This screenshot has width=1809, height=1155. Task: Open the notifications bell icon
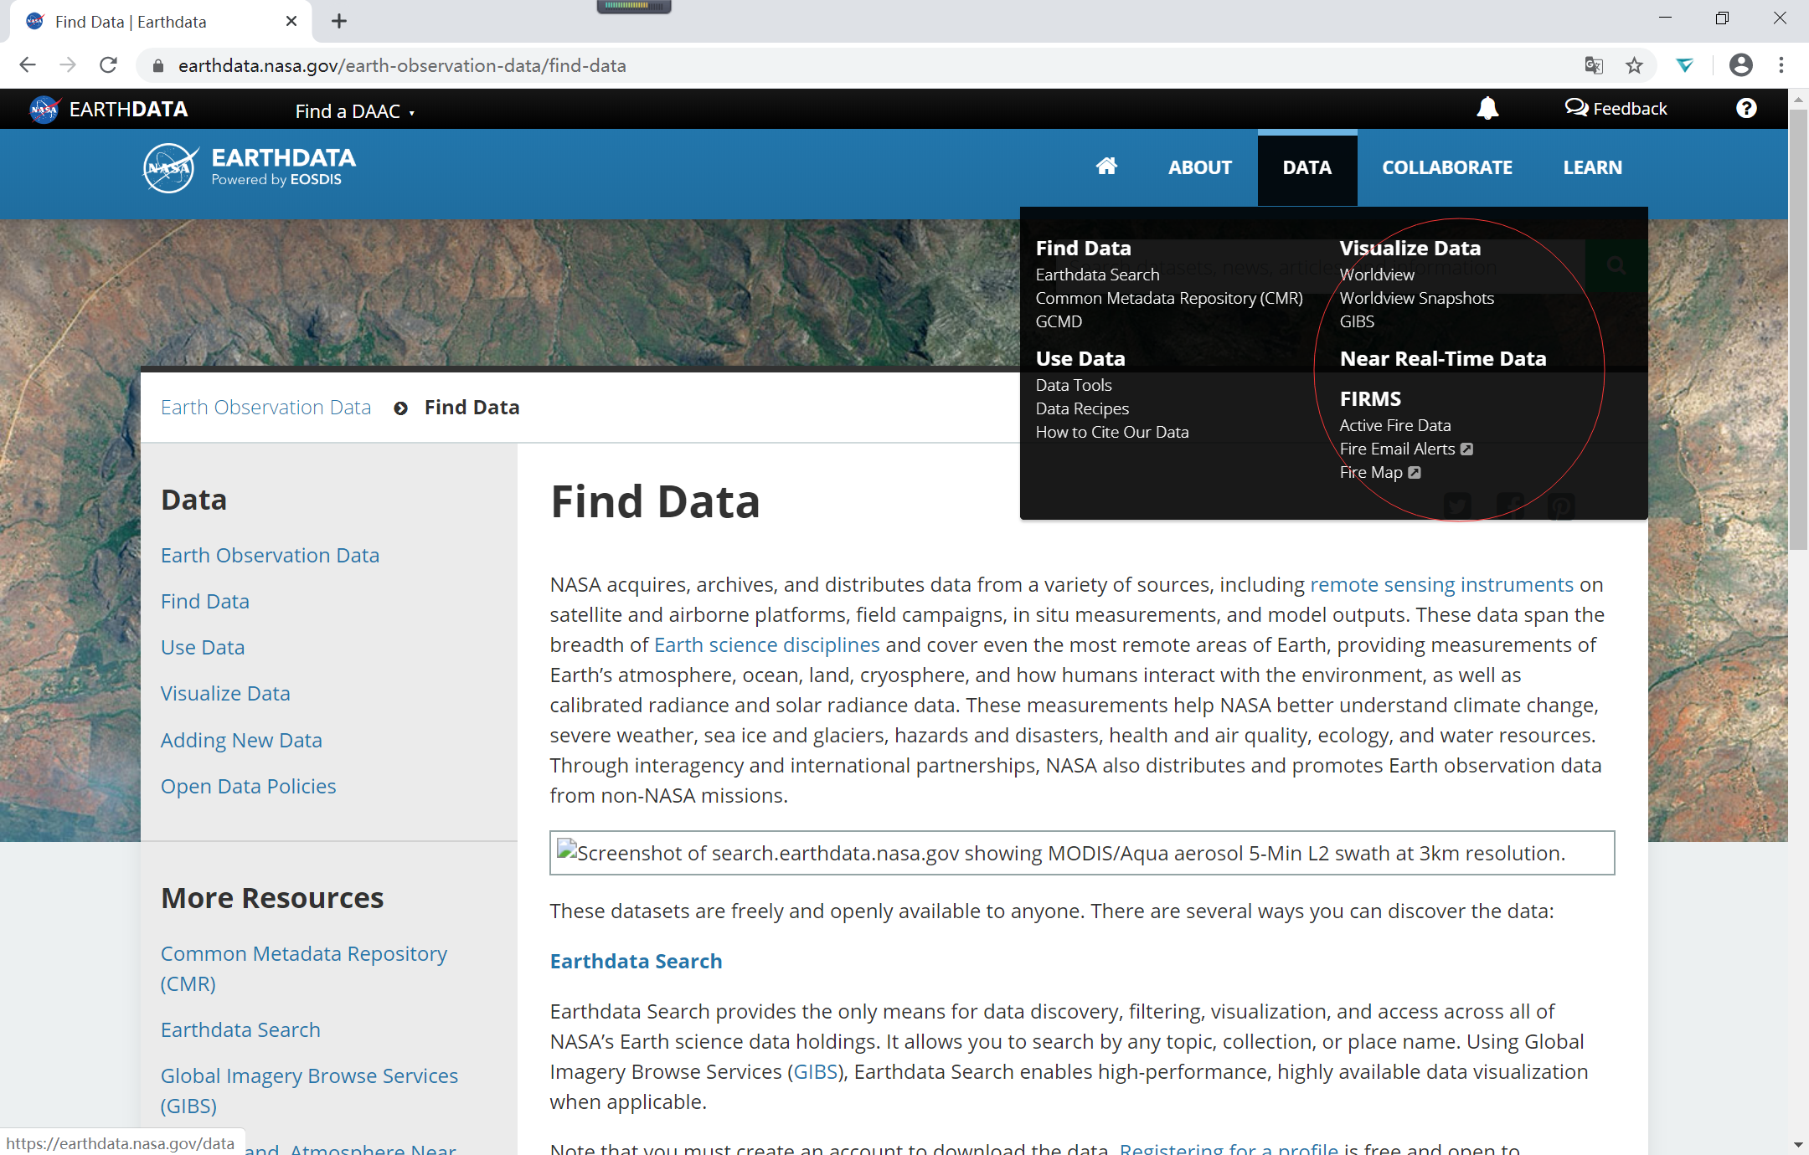pyautogui.click(x=1488, y=108)
